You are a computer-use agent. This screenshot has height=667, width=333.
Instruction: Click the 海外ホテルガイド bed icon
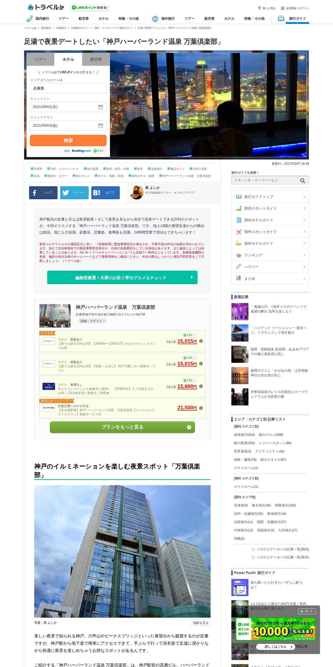[x=239, y=244]
